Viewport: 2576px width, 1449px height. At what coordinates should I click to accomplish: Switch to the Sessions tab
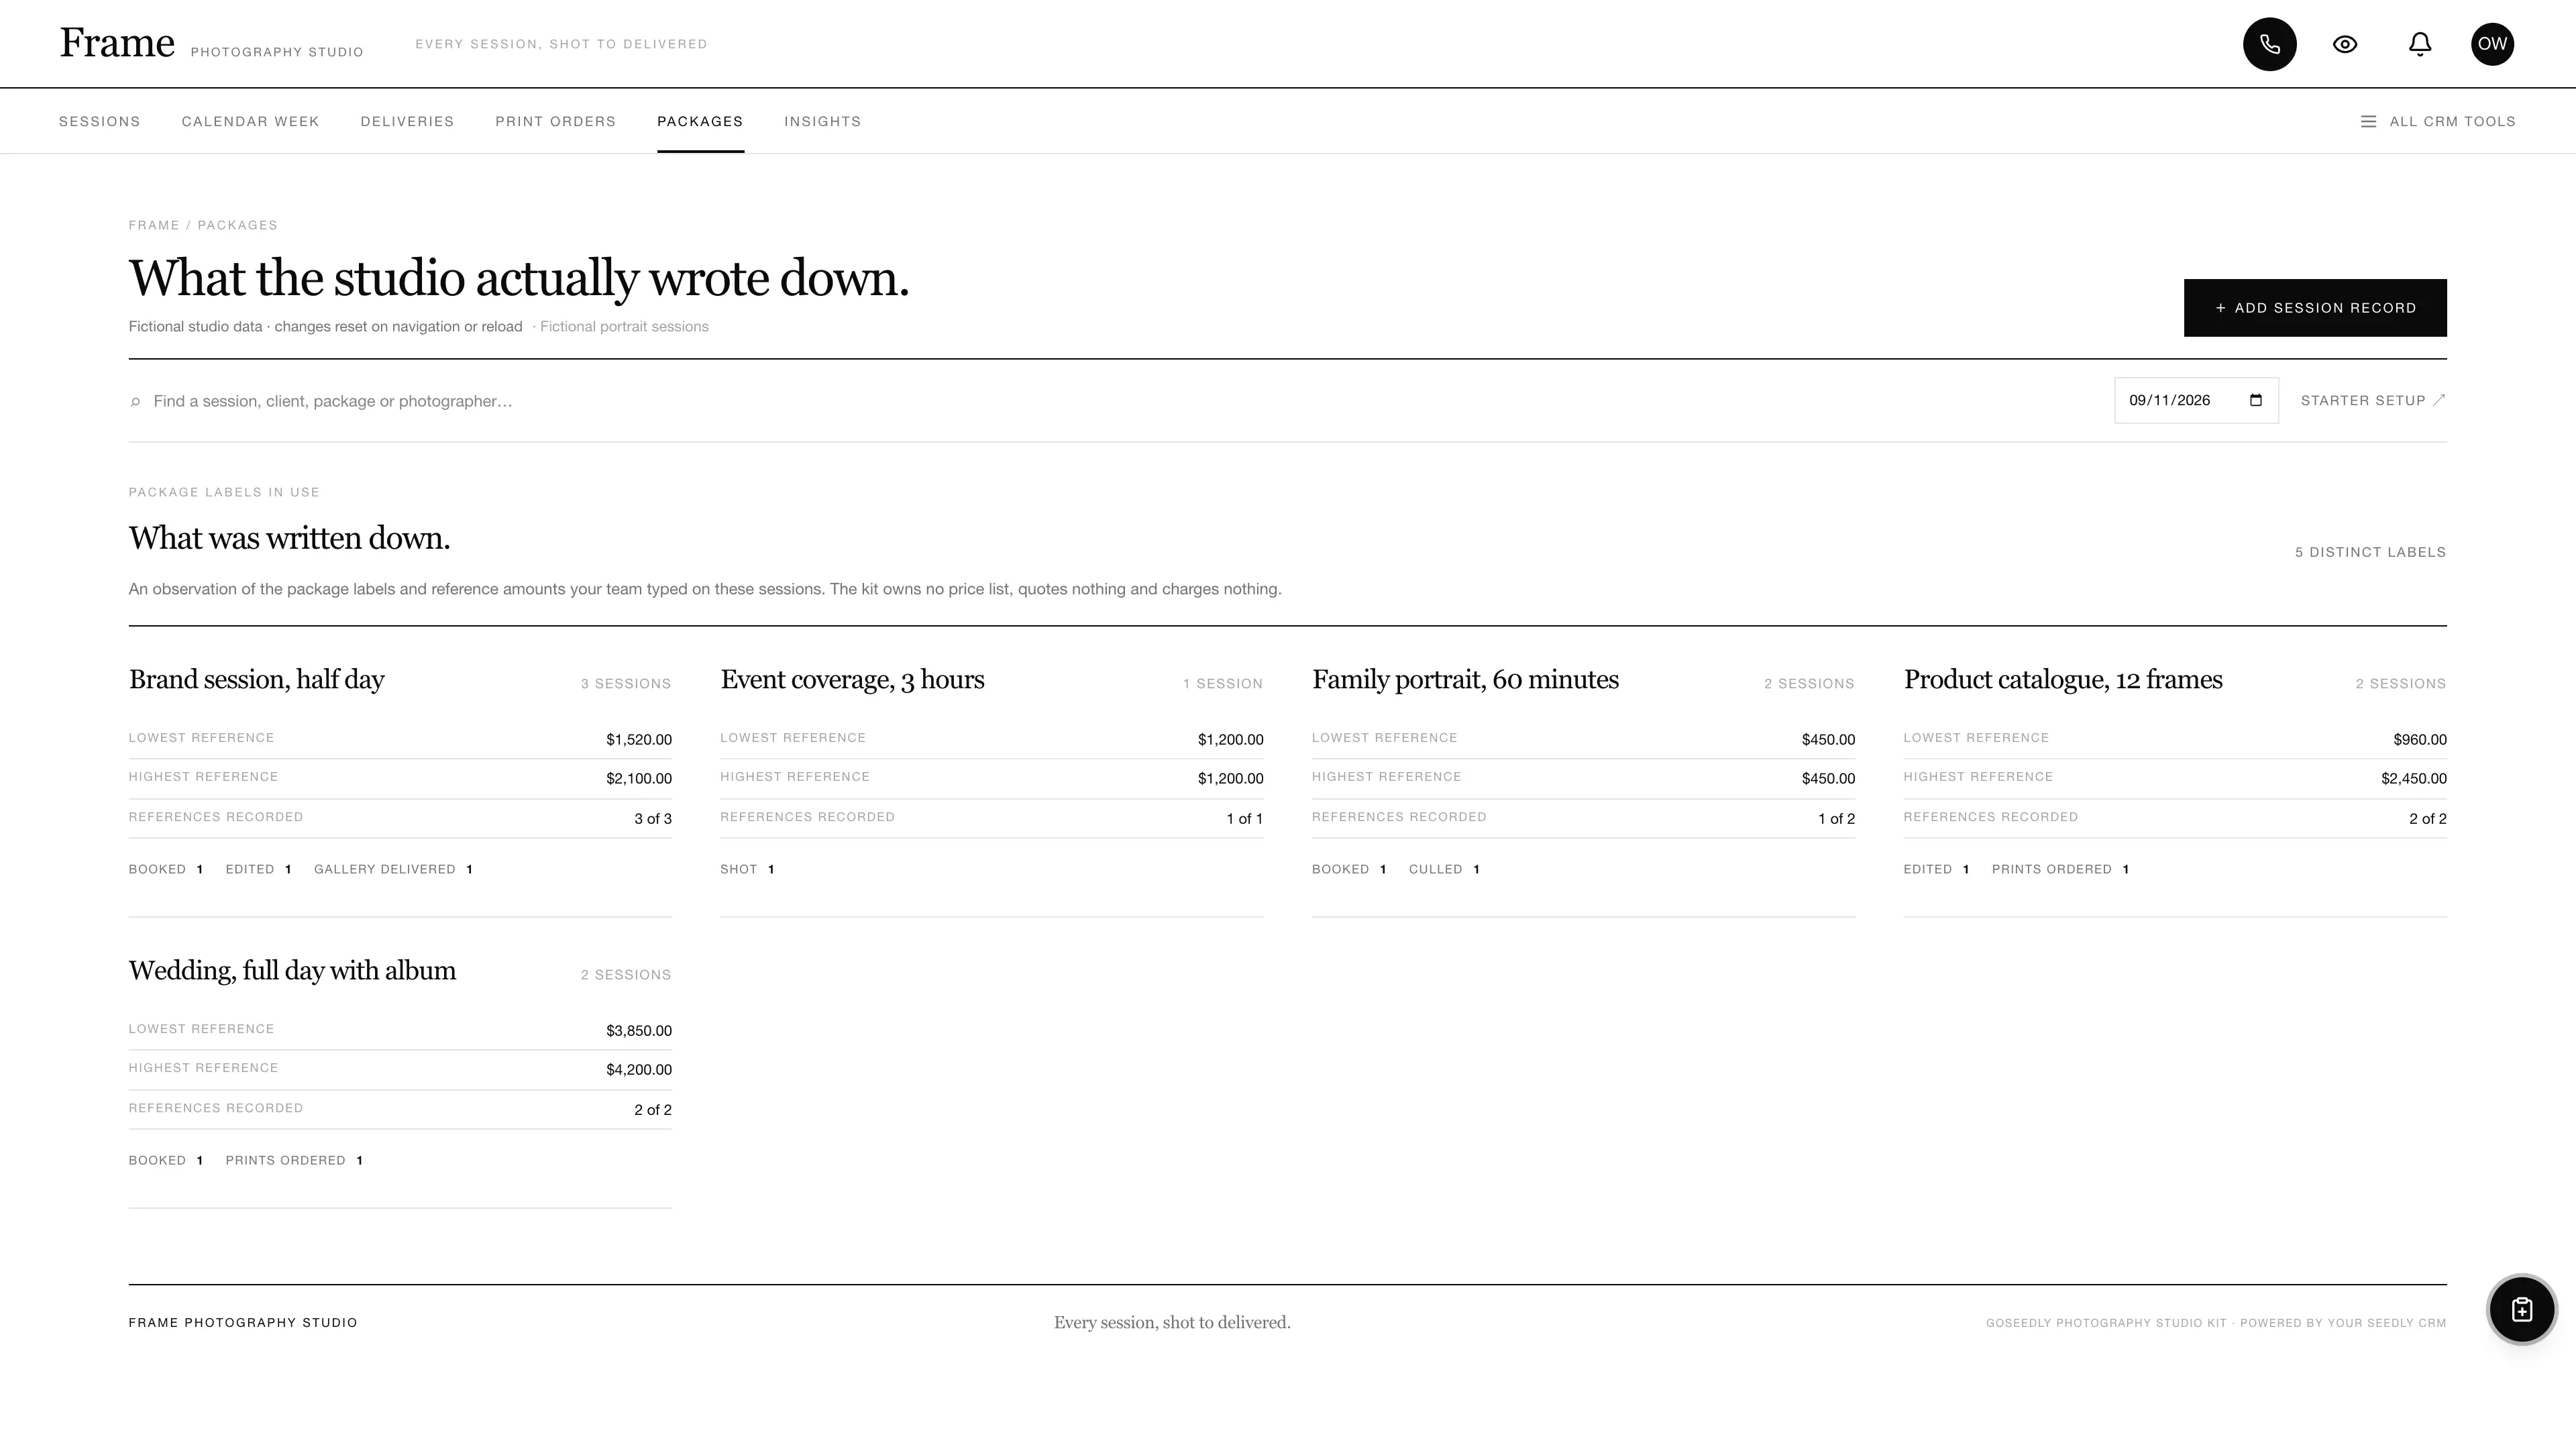click(x=100, y=121)
